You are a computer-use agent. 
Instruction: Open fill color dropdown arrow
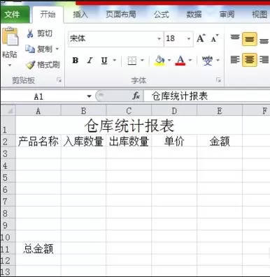(x=169, y=60)
